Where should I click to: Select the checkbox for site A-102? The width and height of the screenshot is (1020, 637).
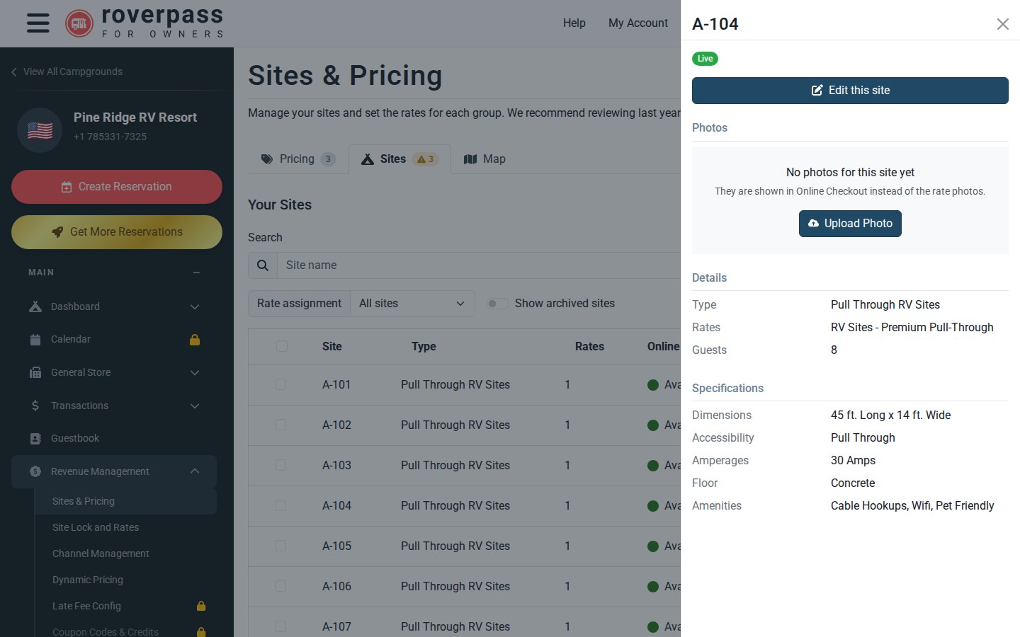coord(280,425)
